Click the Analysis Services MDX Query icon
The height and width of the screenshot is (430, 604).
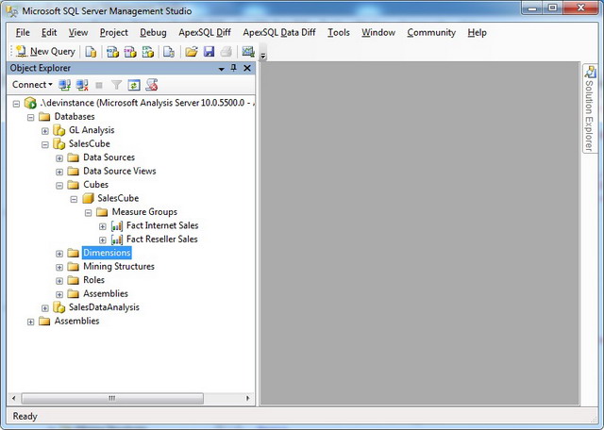pos(112,51)
